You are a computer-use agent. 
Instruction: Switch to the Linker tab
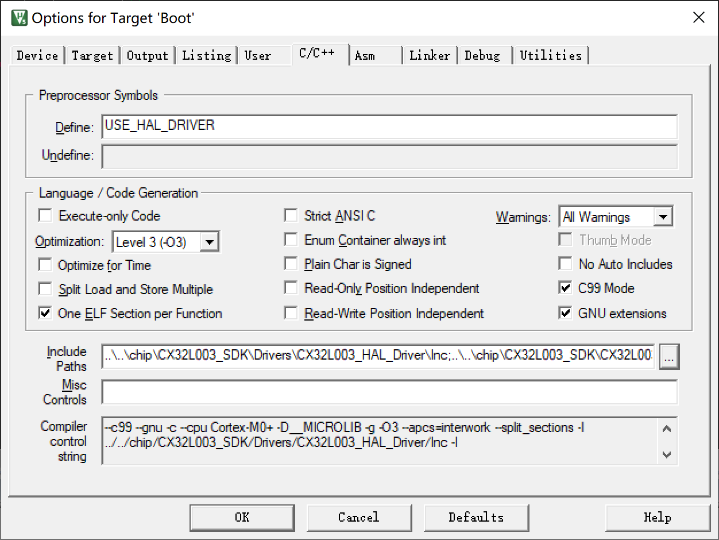[429, 55]
